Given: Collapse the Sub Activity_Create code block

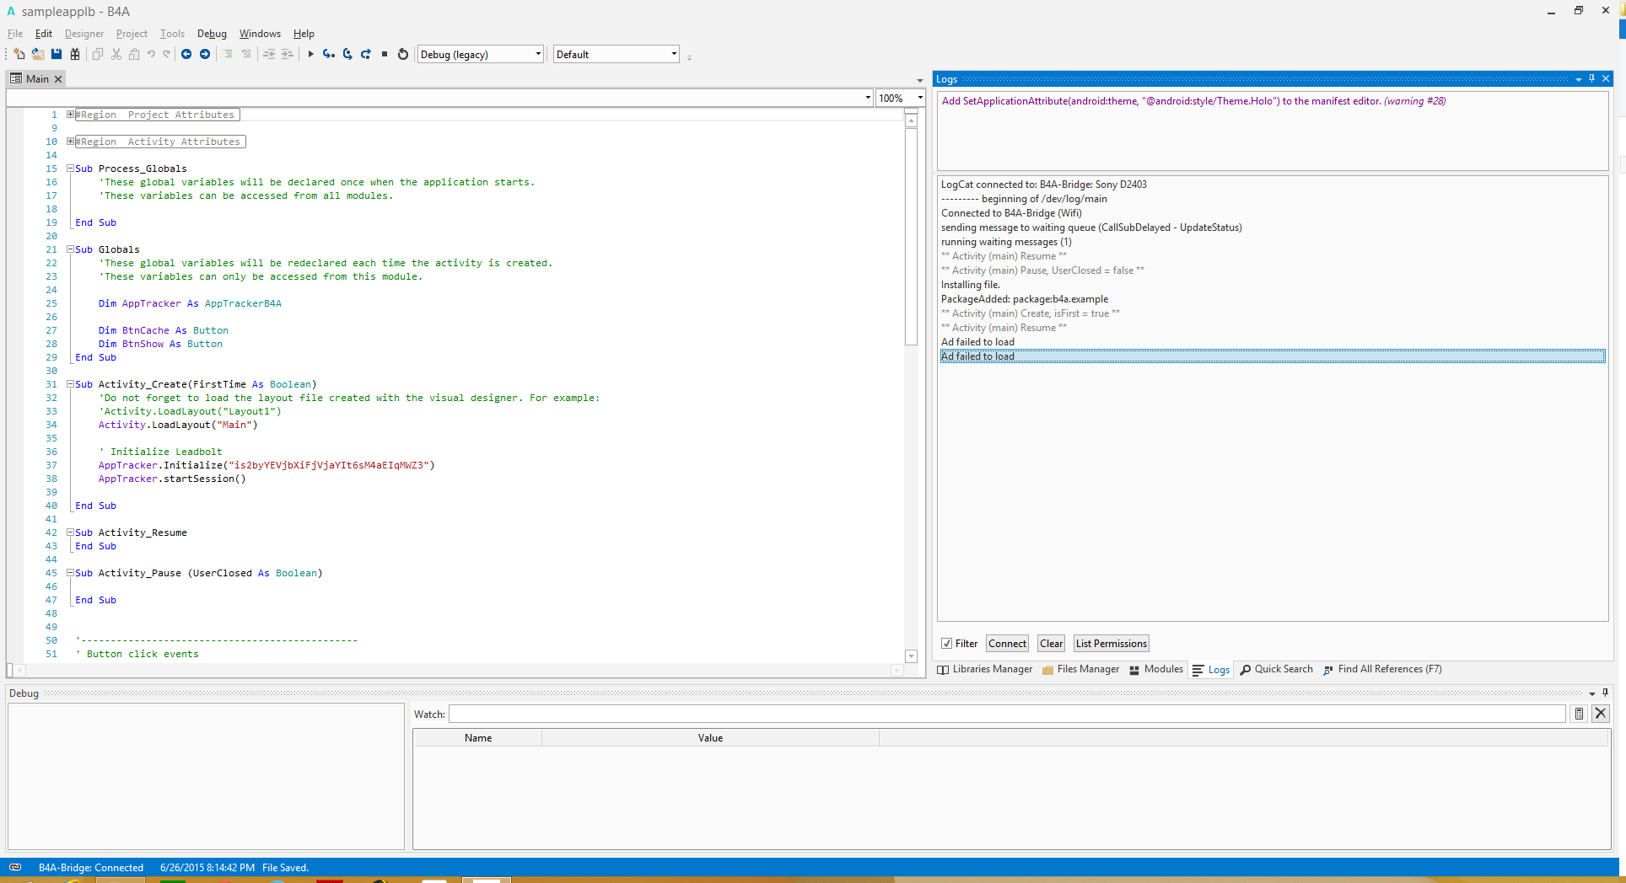Looking at the screenshot, I should pyautogui.click(x=71, y=384).
